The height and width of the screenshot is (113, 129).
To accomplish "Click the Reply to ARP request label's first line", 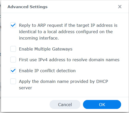I will 68,25.
